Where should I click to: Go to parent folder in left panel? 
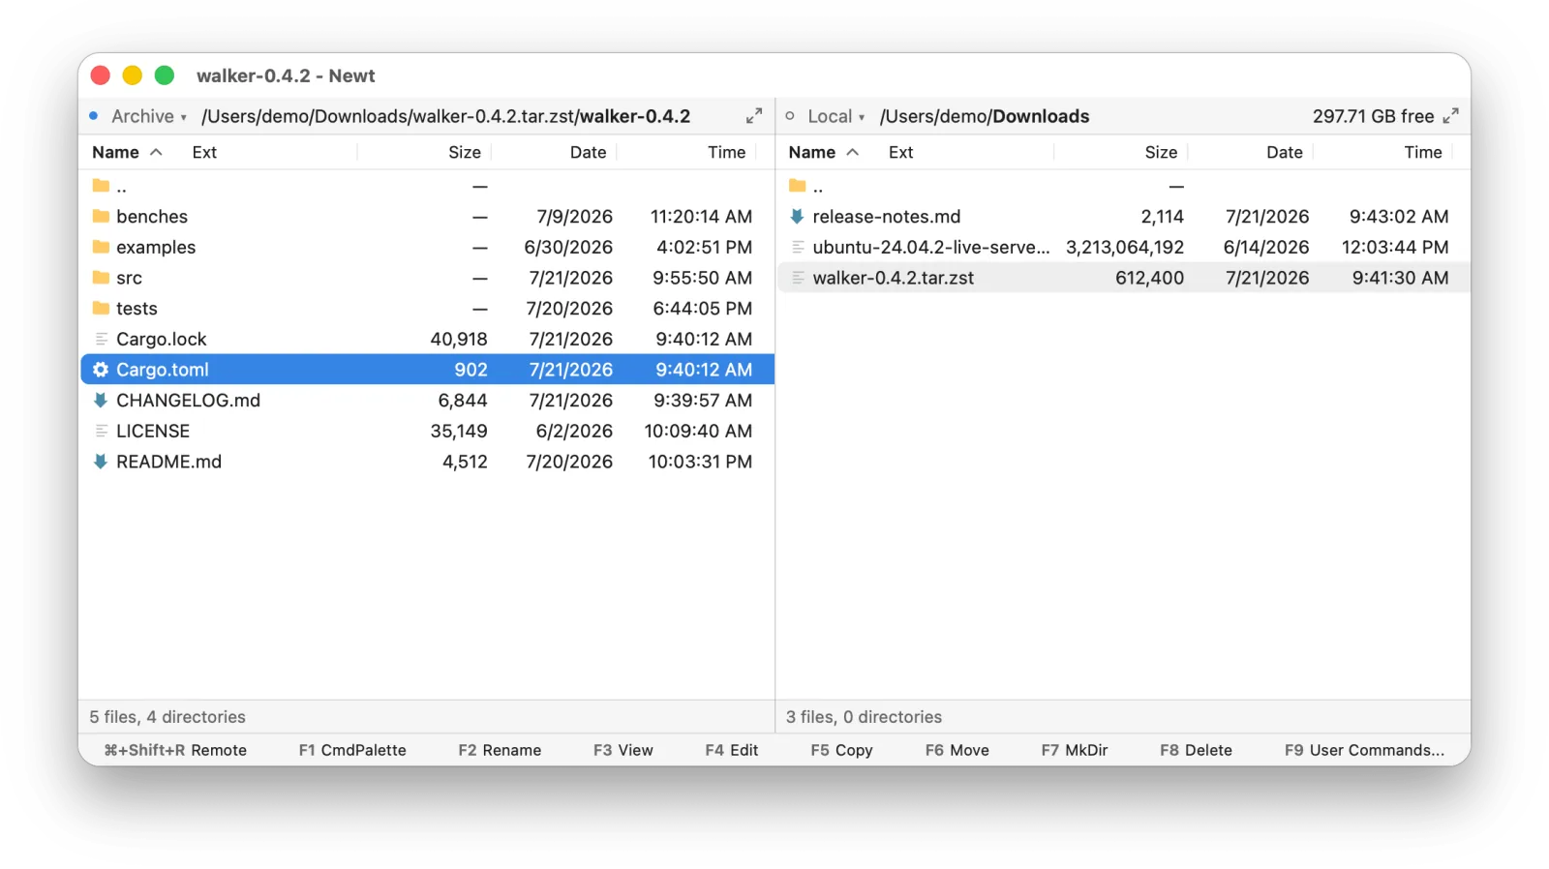click(426, 186)
